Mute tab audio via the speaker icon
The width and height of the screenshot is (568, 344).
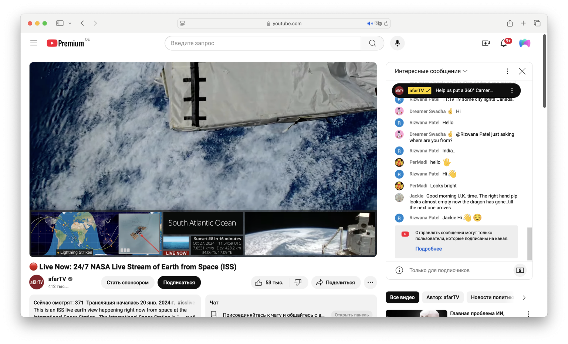coord(370,23)
